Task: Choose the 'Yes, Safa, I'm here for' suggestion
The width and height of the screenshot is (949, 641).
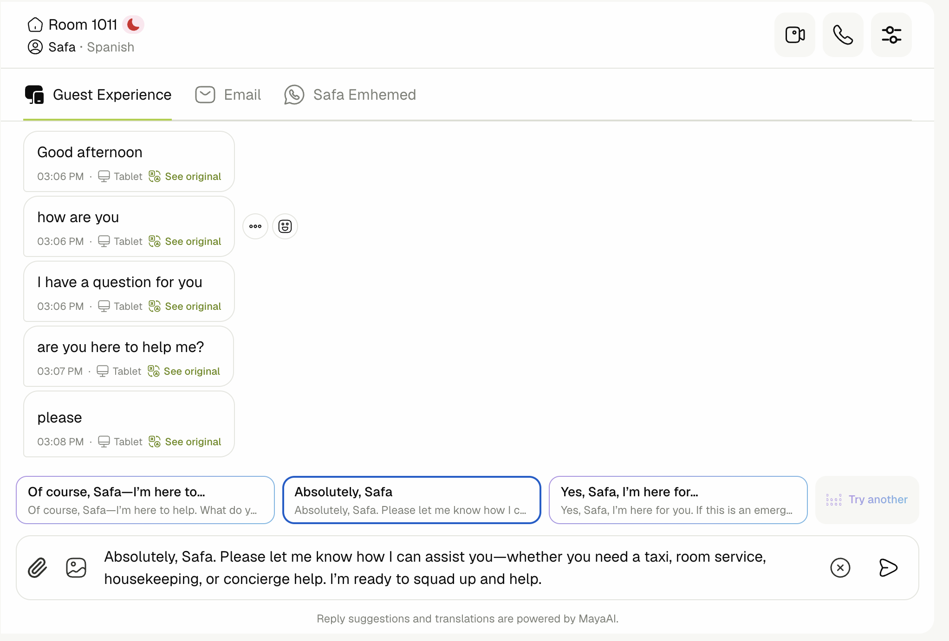Action: click(678, 500)
